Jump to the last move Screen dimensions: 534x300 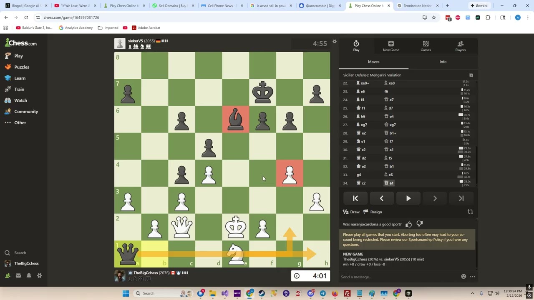461,199
